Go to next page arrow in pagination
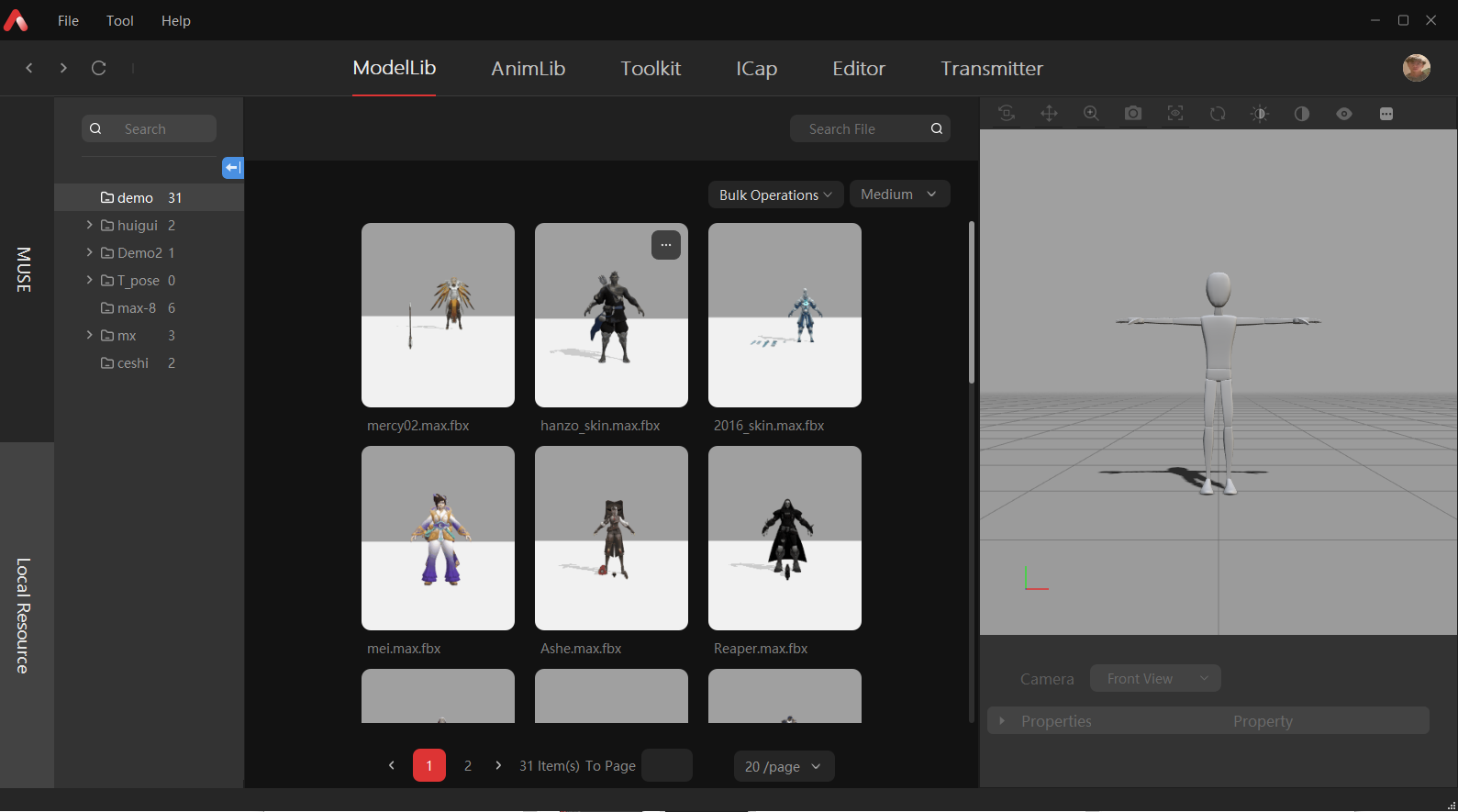This screenshot has width=1458, height=812. tap(498, 765)
